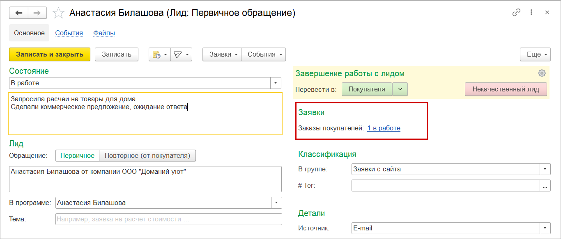Switch contact type to Повторное (от покупателя)

pos(147,156)
